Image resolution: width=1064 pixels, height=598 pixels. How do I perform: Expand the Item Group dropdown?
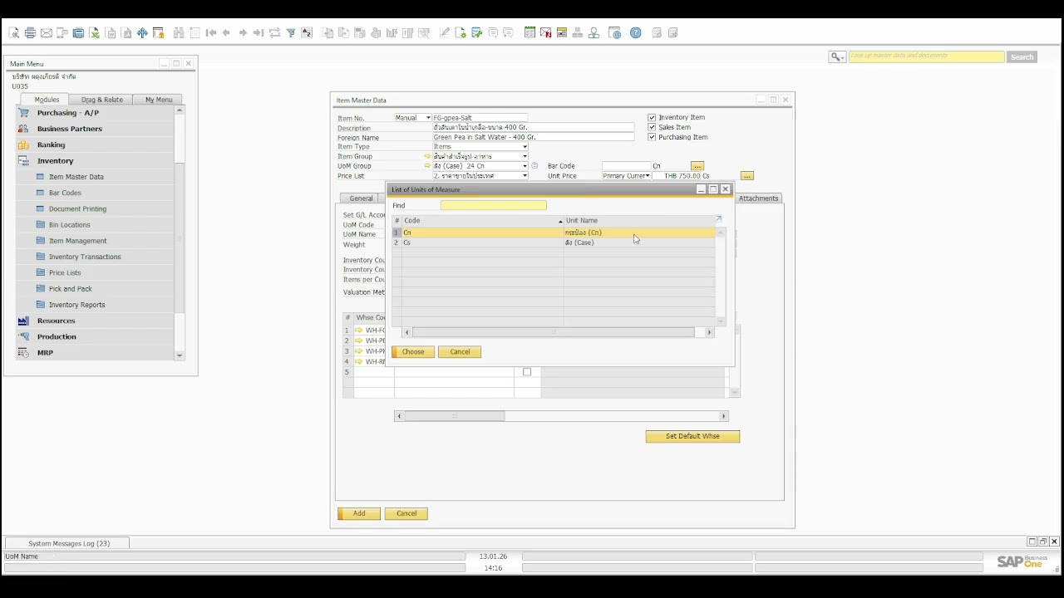(x=525, y=156)
